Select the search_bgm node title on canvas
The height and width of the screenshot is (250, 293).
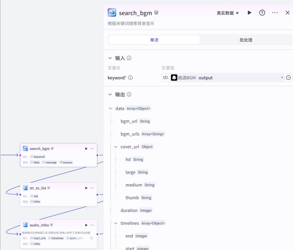click(40, 149)
